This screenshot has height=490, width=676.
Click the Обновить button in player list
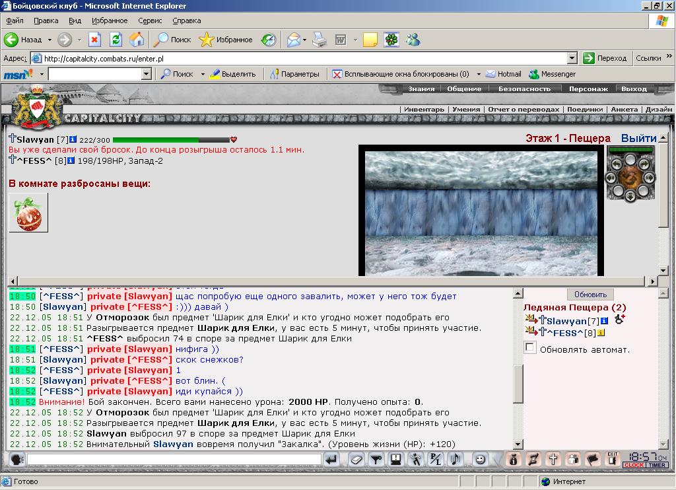pyautogui.click(x=590, y=295)
